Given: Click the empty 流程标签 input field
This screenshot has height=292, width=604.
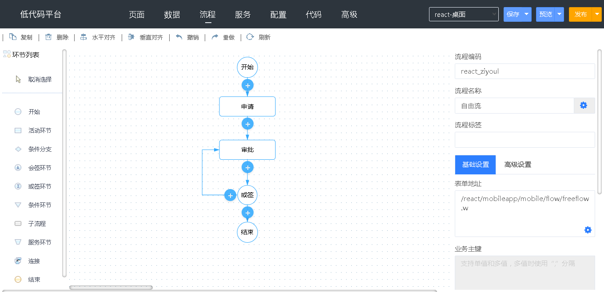Looking at the screenshot, I should click(525, 140).
